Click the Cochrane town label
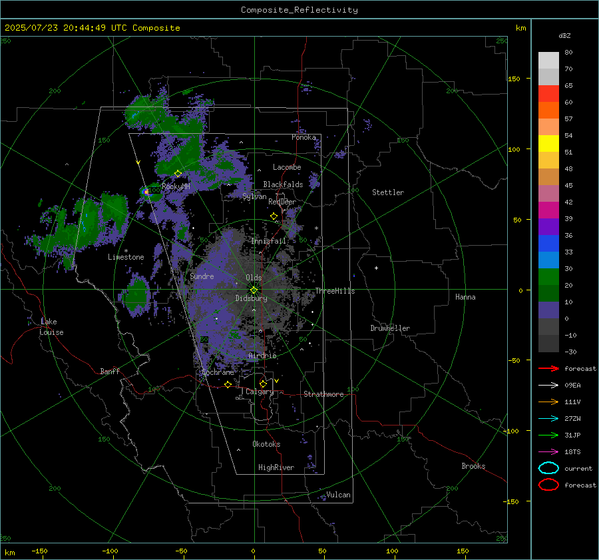Screen dimensions: 599x560 218,372
